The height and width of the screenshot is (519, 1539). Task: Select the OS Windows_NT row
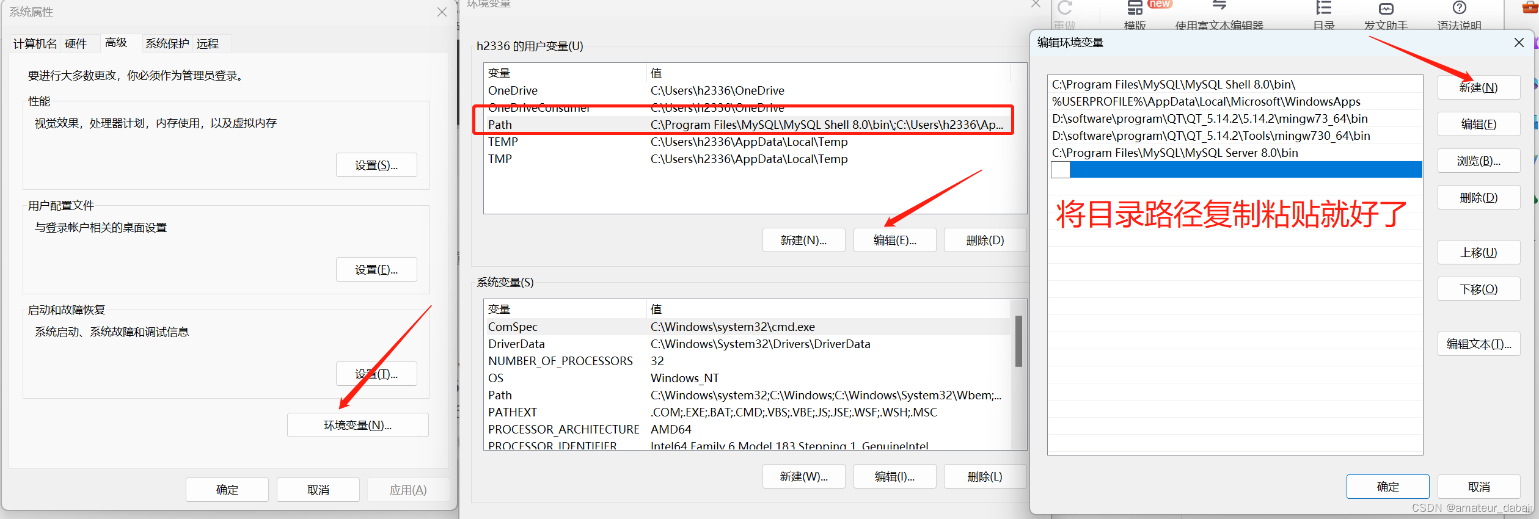pyautogui.click(x=747, y=379)
